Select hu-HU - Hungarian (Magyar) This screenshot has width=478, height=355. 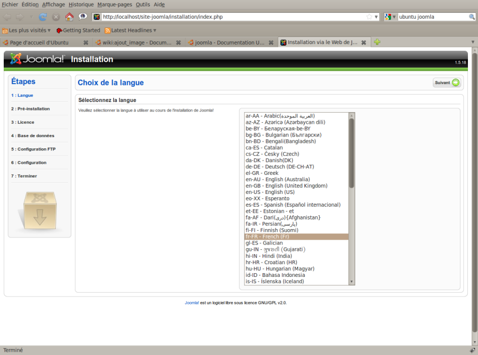pos(296,269)
